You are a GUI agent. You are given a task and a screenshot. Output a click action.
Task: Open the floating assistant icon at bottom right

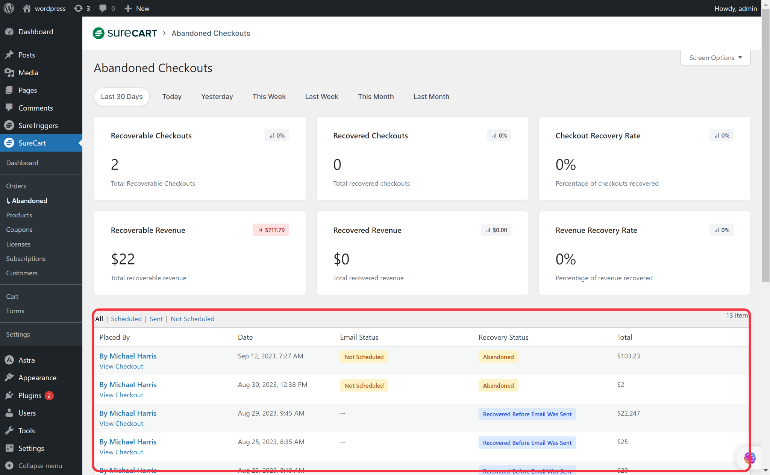749,458
